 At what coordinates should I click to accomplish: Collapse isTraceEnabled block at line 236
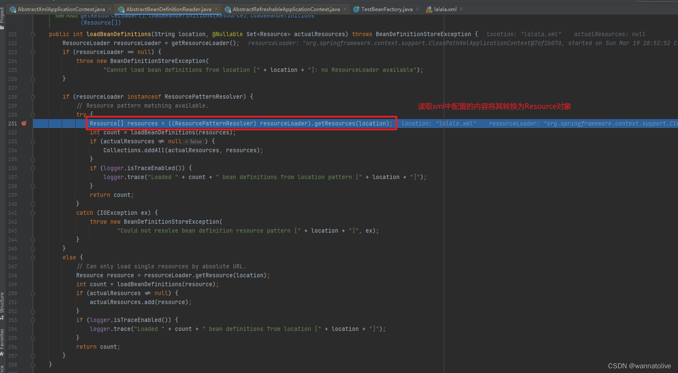[33, 168]
